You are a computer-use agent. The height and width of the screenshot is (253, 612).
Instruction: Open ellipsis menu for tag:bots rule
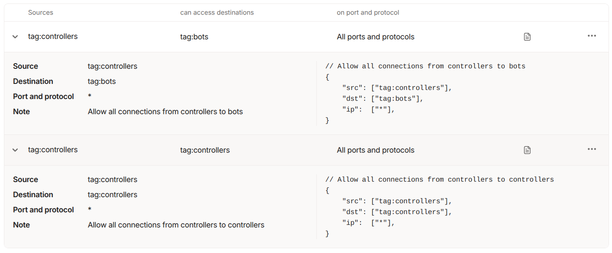click(592, 36)
